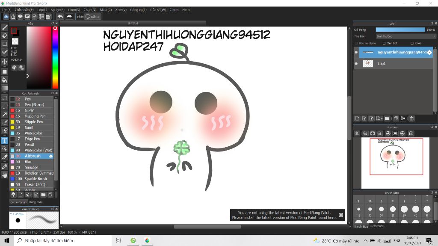Select the rectangular Selection tool
The width and height of the screenshot is (438, 246).
[4, 98]
